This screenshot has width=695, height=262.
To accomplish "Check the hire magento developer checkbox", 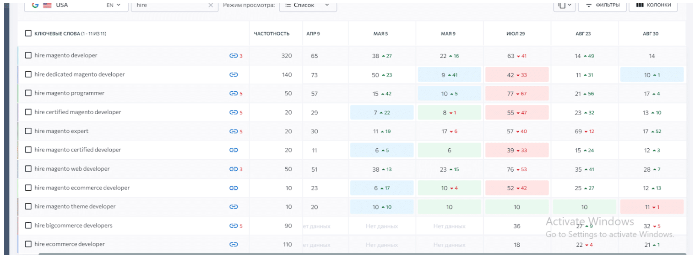I will (x=28, y=55).
